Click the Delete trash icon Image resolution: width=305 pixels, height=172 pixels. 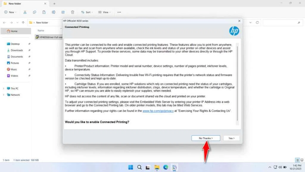pos(72,12)
